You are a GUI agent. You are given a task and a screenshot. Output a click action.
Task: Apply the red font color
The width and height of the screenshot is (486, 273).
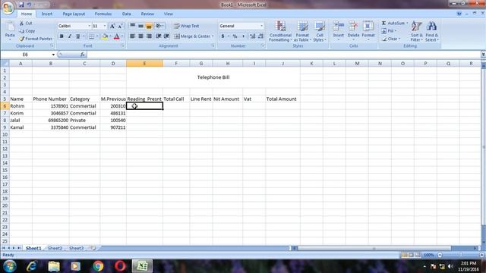pyautogui.click(x=116, y=36)
